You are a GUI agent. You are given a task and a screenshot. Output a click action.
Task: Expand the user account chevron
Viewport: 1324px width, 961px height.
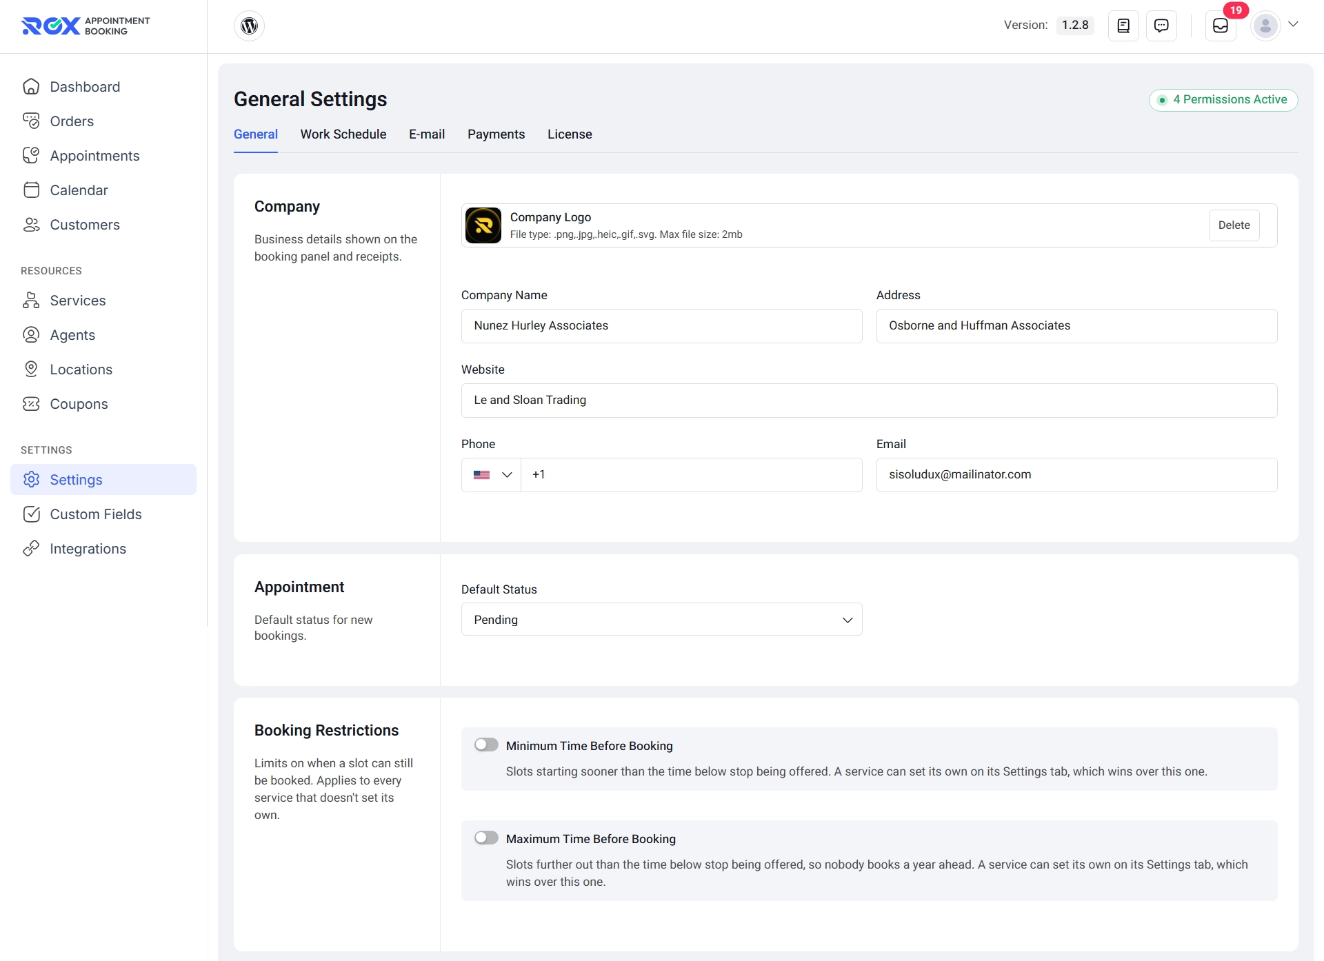pyautogui.click(x=1294, y=24)
